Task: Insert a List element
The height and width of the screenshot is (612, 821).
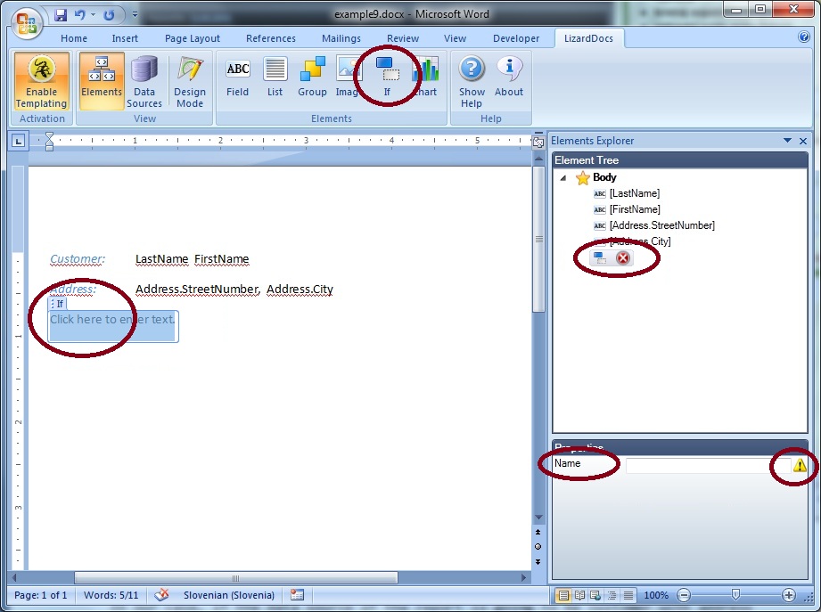Action: 275,78
